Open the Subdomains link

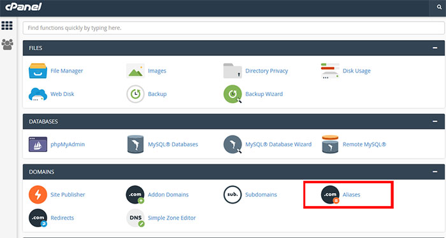[x=261, y=195]
